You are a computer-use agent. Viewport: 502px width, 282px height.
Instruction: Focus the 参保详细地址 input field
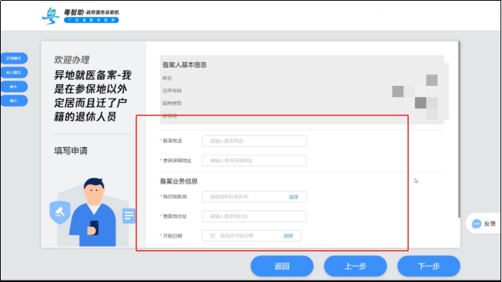pos(254,161)
